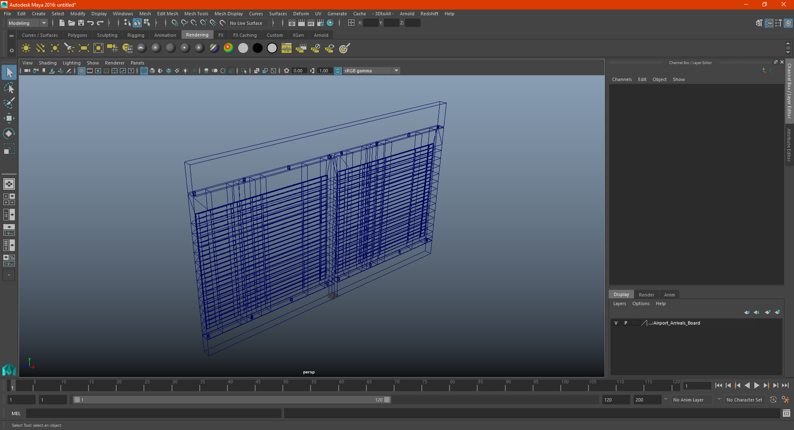Toggle layer visibility V for Airport_Arrivals_Board
The height and width of the screenshot is (430, 794).
[616, 323]
